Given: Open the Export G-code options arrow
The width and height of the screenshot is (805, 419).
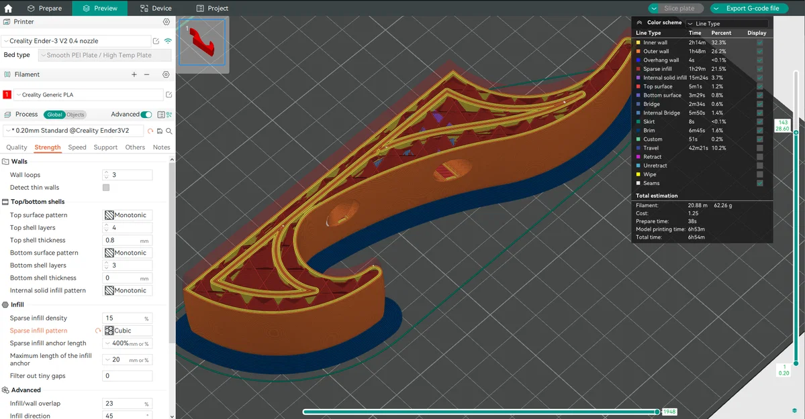Looking at the screenshot, I should point(716,8).
